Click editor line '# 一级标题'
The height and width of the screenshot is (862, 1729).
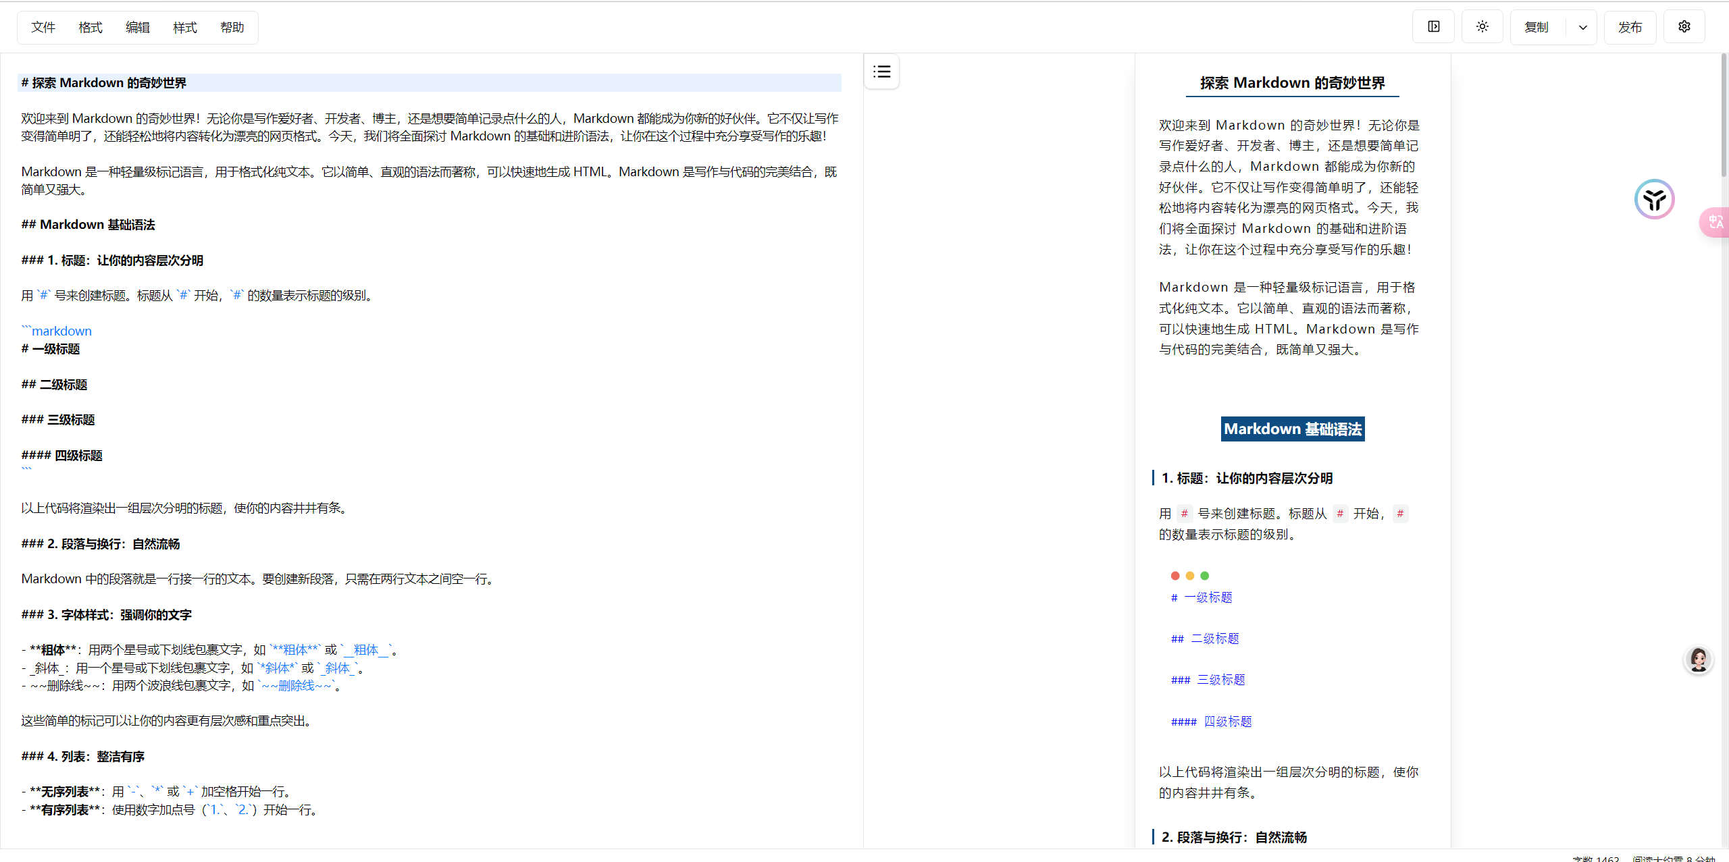[x=51, y=349]
